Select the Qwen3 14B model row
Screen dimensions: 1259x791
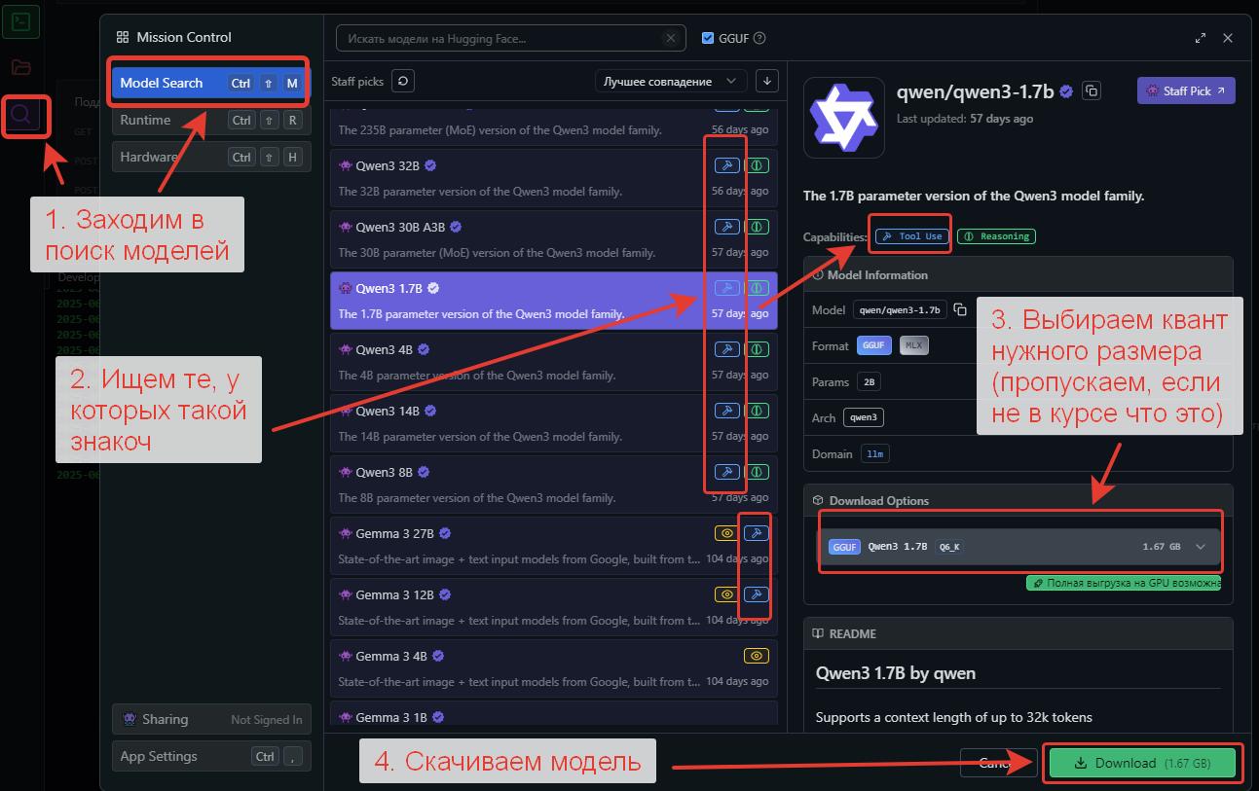click(553, 423)
